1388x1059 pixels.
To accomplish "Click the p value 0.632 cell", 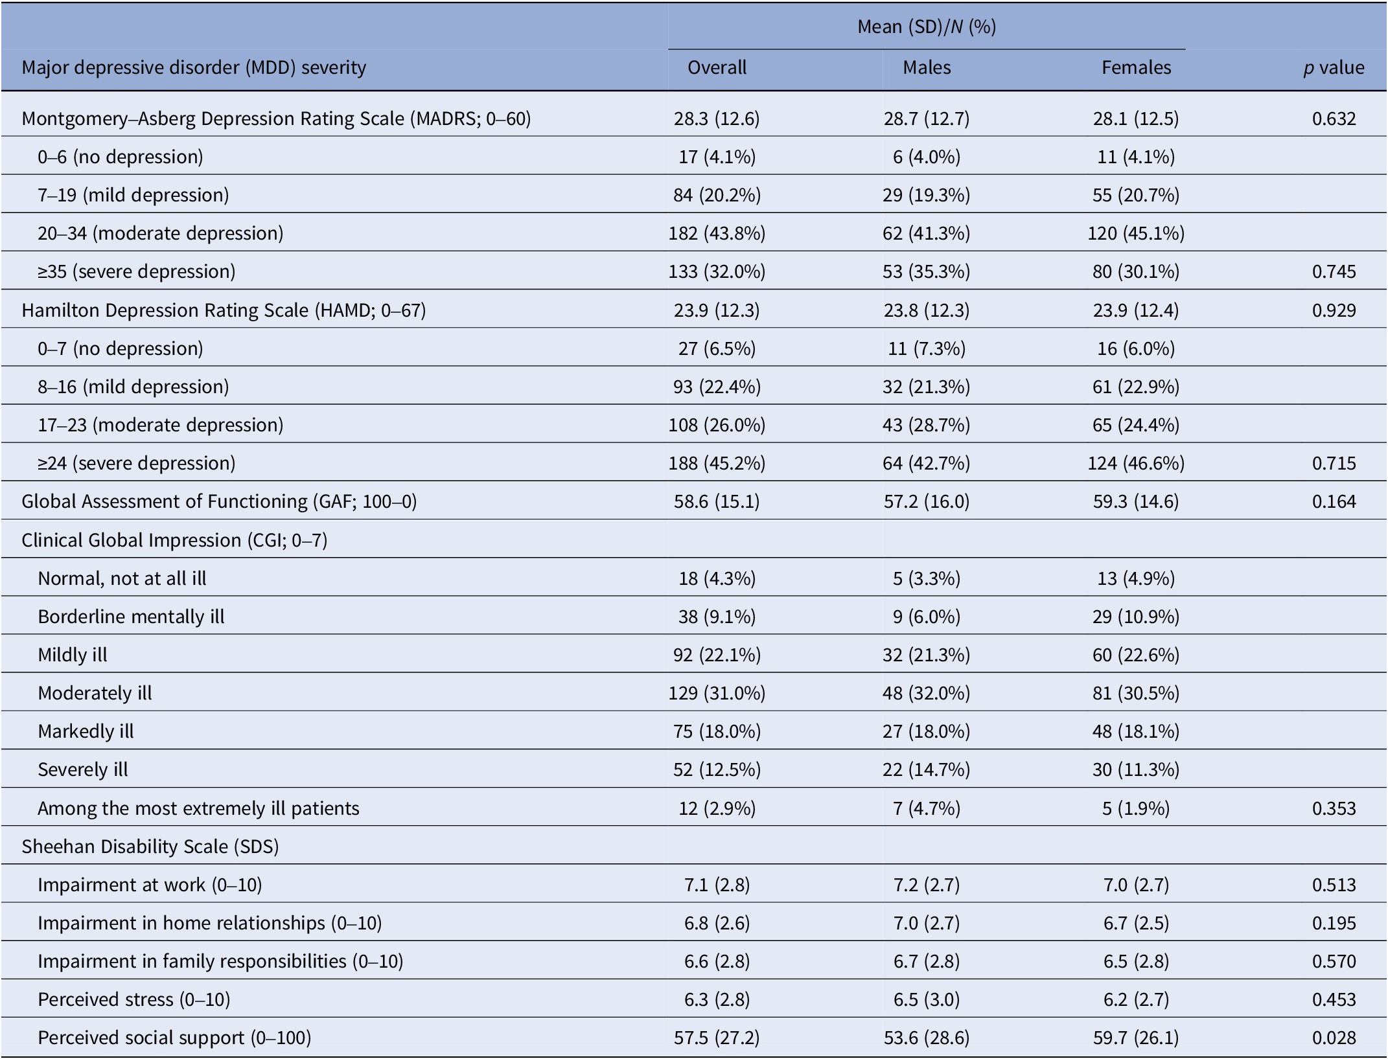I will tap(1334, 119).
